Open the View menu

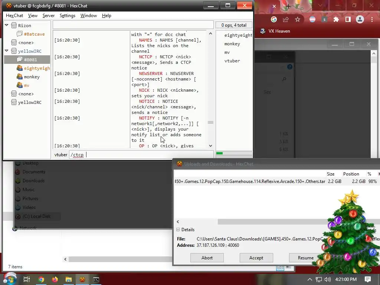(x=33, y=16)
